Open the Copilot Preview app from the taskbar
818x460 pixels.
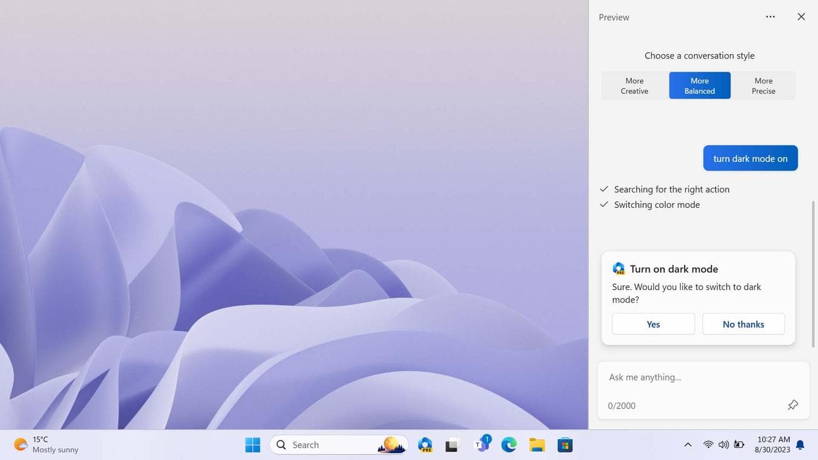425,444
